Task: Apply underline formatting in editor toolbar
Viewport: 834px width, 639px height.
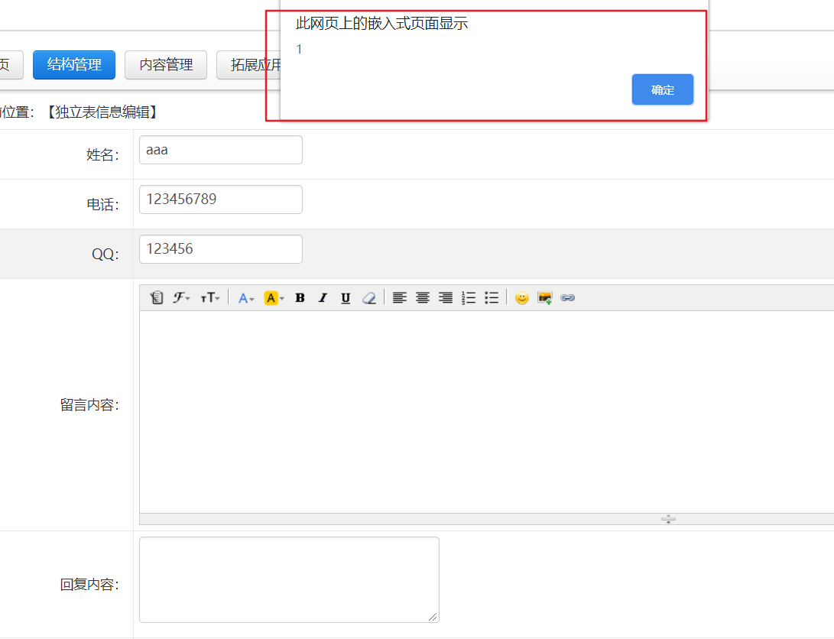Action: 346,298
